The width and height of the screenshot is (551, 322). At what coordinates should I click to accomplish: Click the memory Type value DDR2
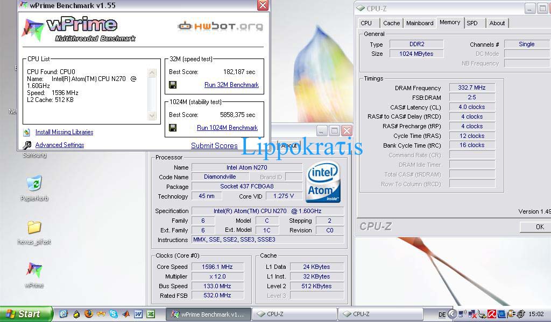click(417, 44)
